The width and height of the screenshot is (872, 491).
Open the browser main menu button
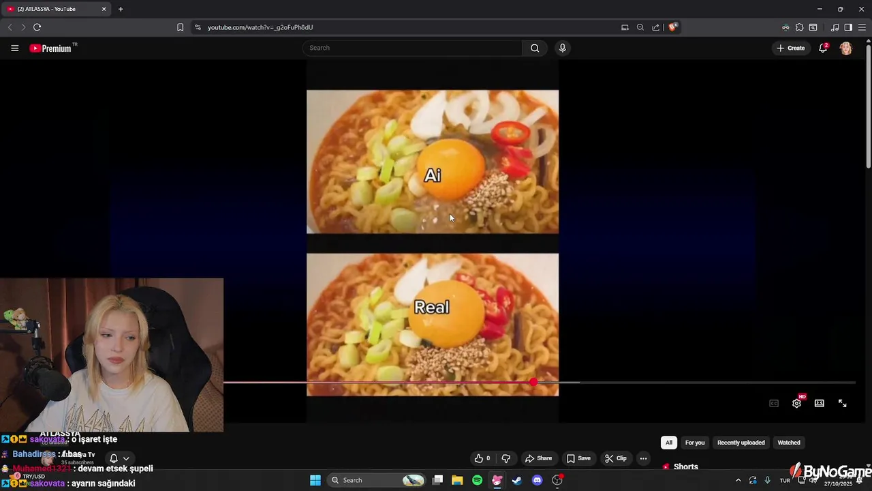tap(861, 27)
